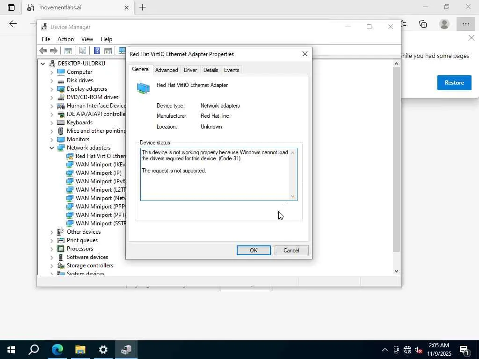Viewport: 479px width, 359px height.
Task: Click the Keyboards category icon
Action: coord(61,122)
